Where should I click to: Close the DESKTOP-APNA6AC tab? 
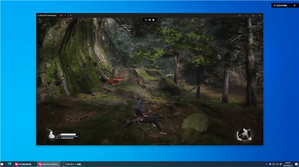pyautogui.click(x=65, y=16)
